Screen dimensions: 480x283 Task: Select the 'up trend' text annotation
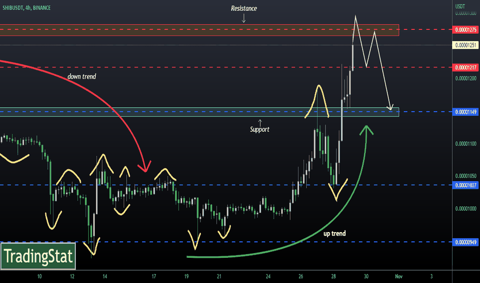coord(335,234)
